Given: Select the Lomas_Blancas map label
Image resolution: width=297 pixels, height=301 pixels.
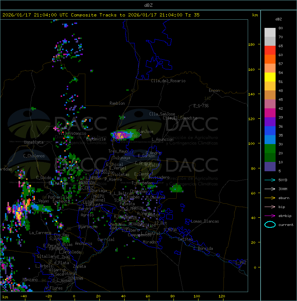Looking at the screenshot, I should point(205,221).
